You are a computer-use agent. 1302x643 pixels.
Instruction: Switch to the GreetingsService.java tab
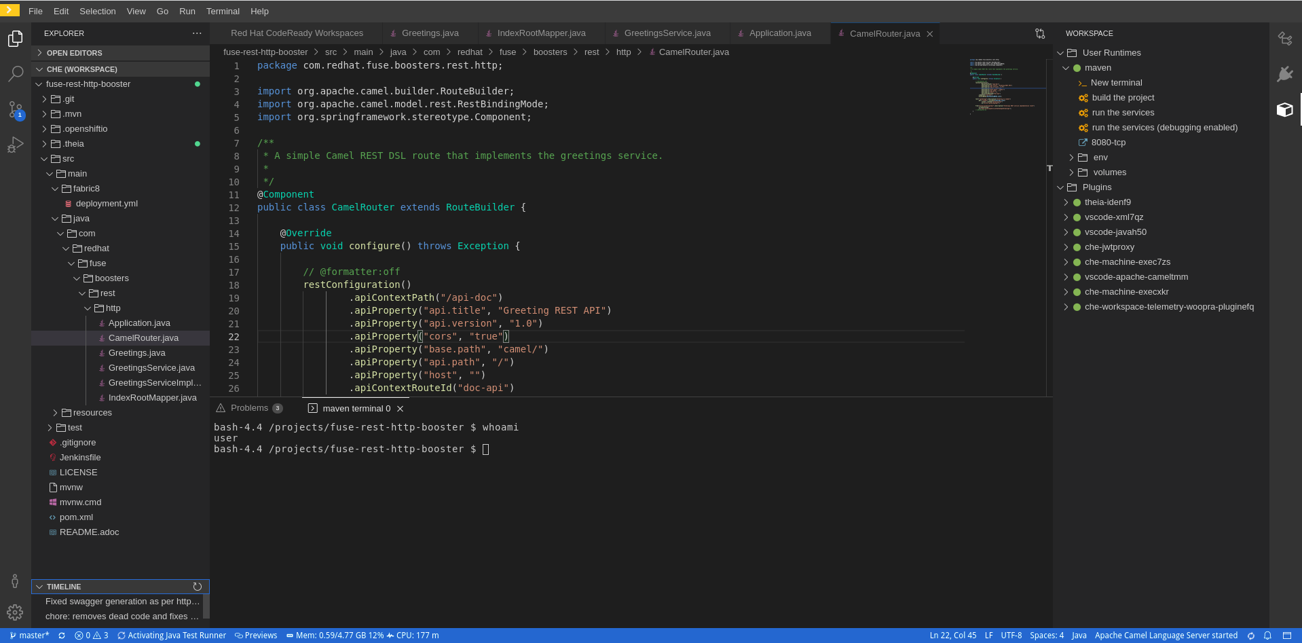click(x=667, y=33)
